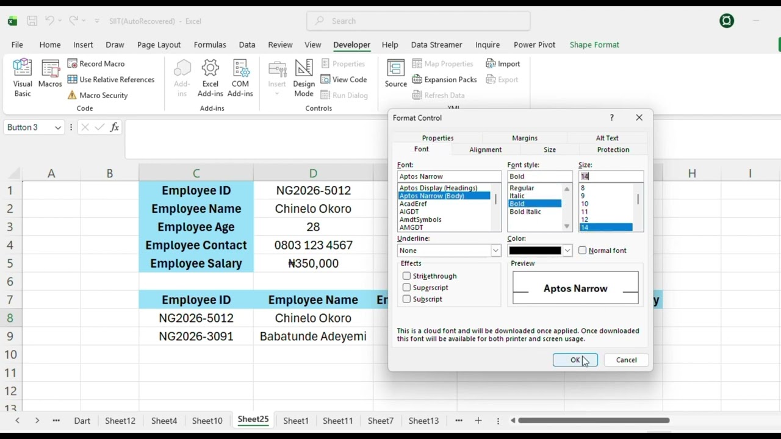The image size is (781, 439).
Task: Open the hidden sheets ellipsis after Sheet13
Action: click(459, 421)
